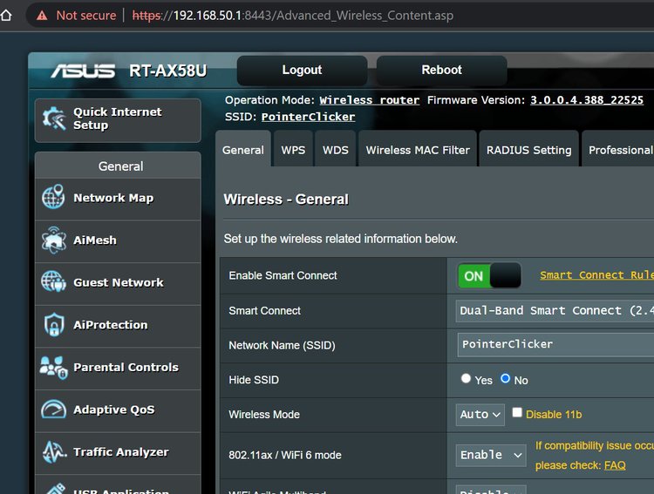Click the browser address bar URL
The width and height of the screenshot is (654, 494).
292,16
